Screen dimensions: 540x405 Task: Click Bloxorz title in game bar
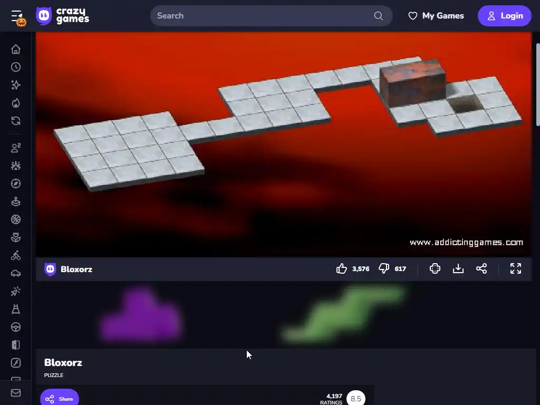coord(76,269)
